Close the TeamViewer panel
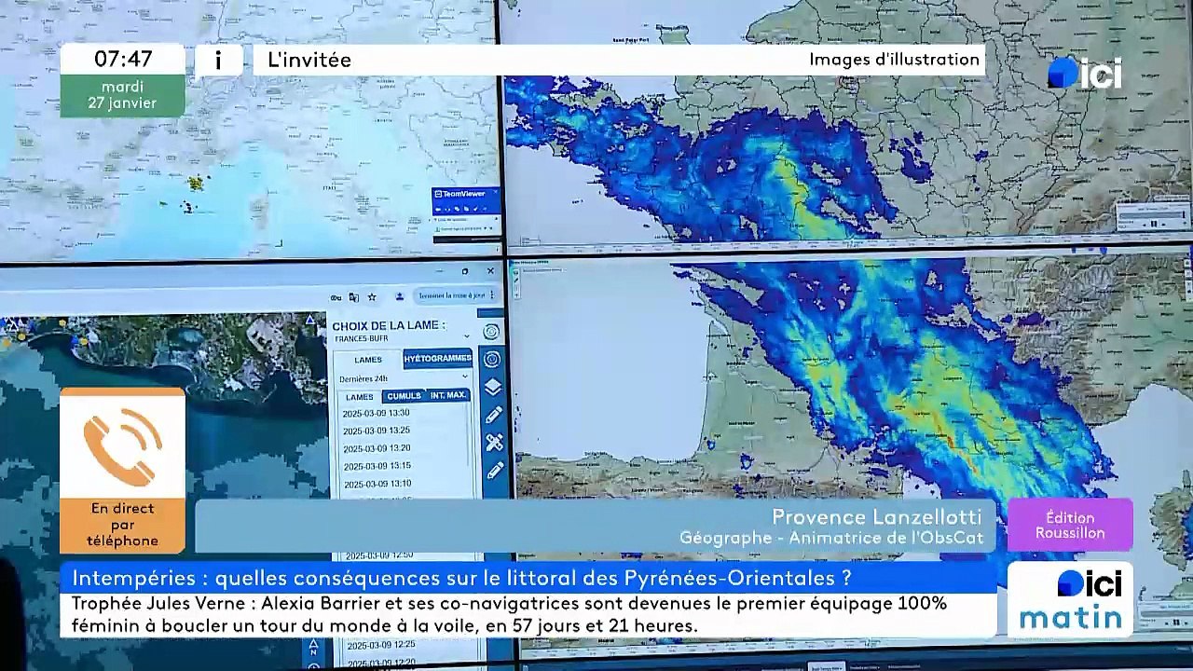The width and height of the screenshot is (1193, 671). (495, 194)
